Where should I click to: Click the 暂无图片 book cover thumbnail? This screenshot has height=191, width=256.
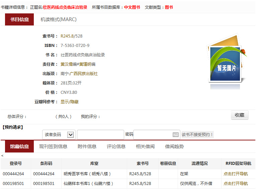pyautogui.click(x=227, y=62)
